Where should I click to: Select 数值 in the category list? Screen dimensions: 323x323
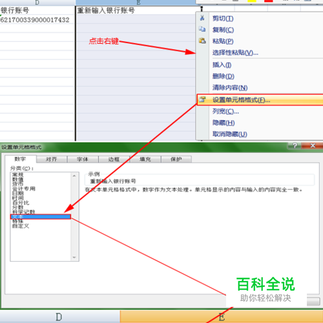pyautogui.click(x=18, y=179)
